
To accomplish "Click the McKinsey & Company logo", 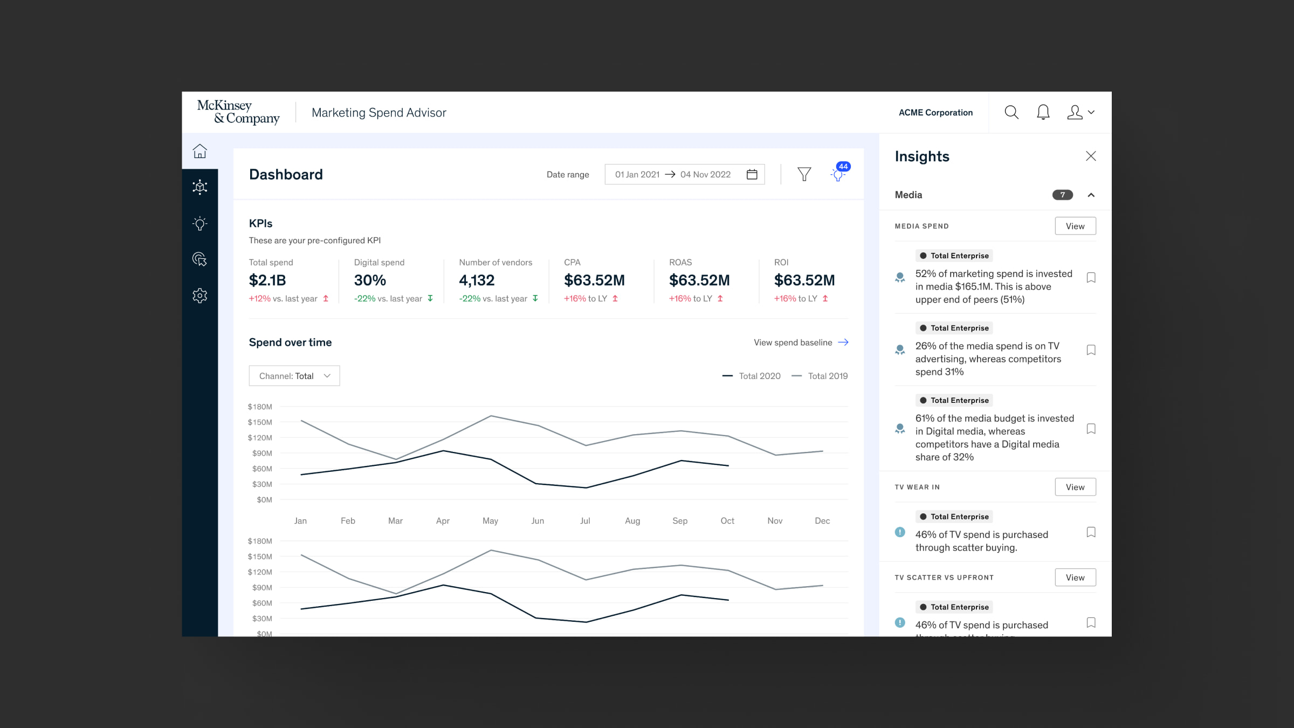I will (x=238, y=112).
